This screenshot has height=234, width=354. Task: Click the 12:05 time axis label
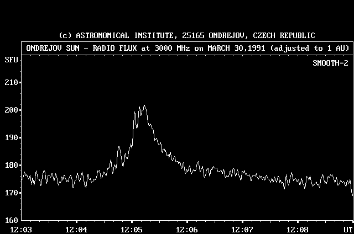coord(132,229)
